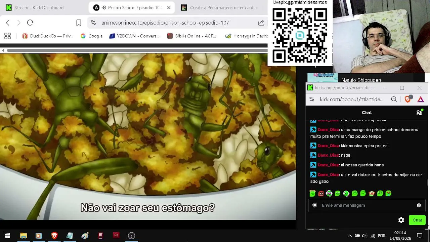This screenshot has width=430, height=242.
Task: Open Adobe Flash from the taskbar
Action: (116, 236)
